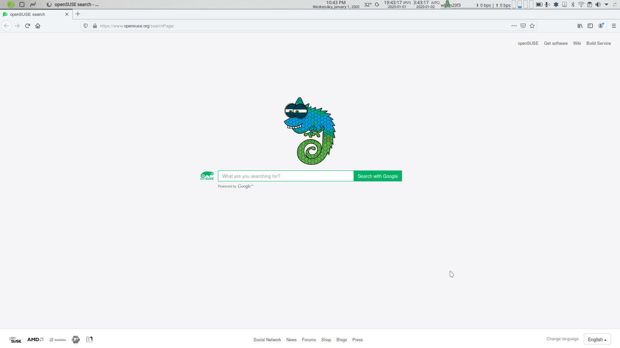This screenshot has height=348, width=620.
Task: Click the Powered by Google text
Action: (x=236, y=186)
